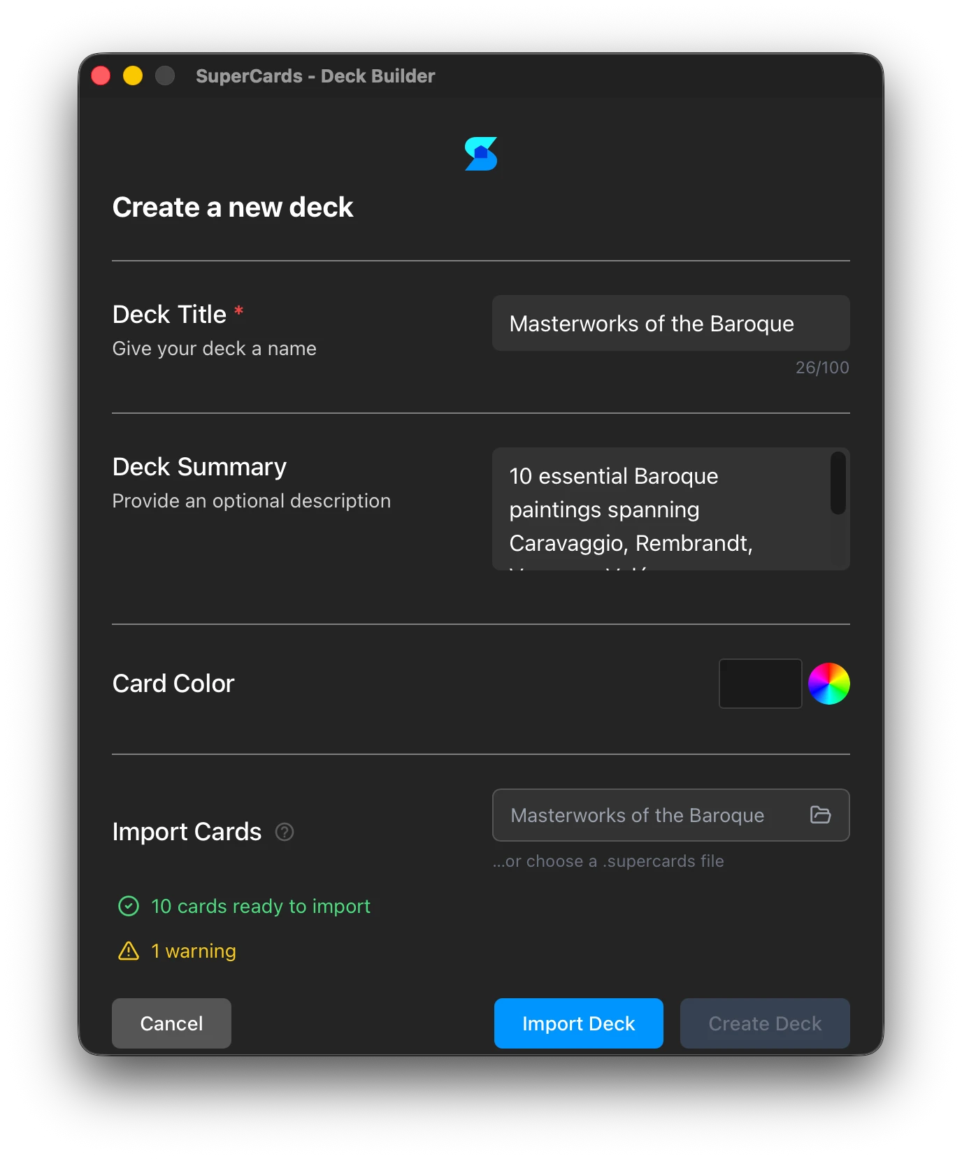Close the Deck Builder window
The image size is (962, 1159).
[x=101, y=75]
